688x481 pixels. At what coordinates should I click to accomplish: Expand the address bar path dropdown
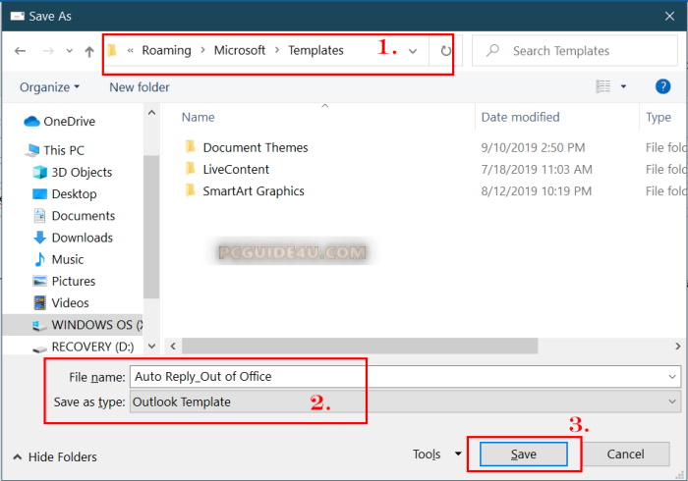point(414,50)
